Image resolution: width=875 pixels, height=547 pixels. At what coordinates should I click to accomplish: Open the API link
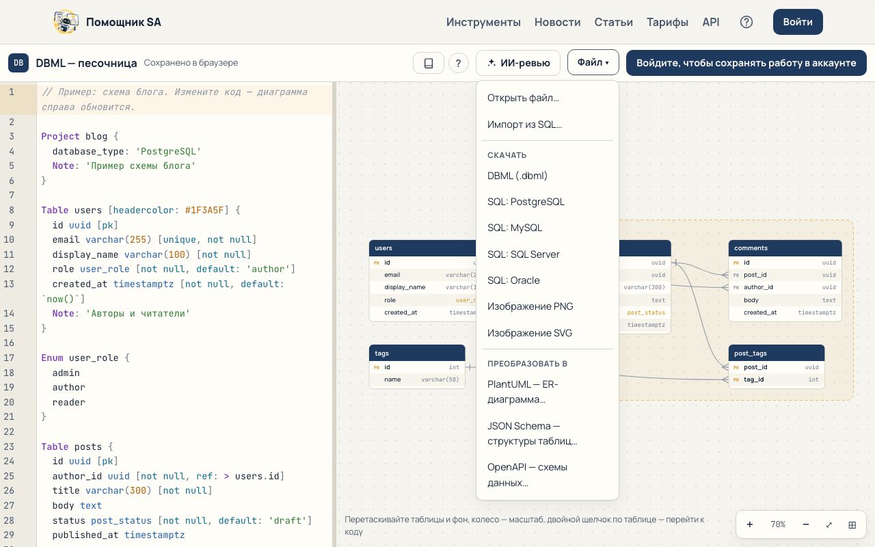coord(711,22)
